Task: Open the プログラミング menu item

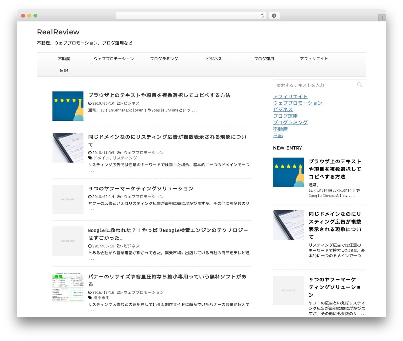Action: tap(164, 59)
